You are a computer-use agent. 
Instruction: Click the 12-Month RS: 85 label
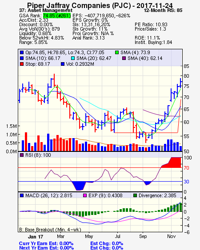pyautogui.click(x=163, y=10)
